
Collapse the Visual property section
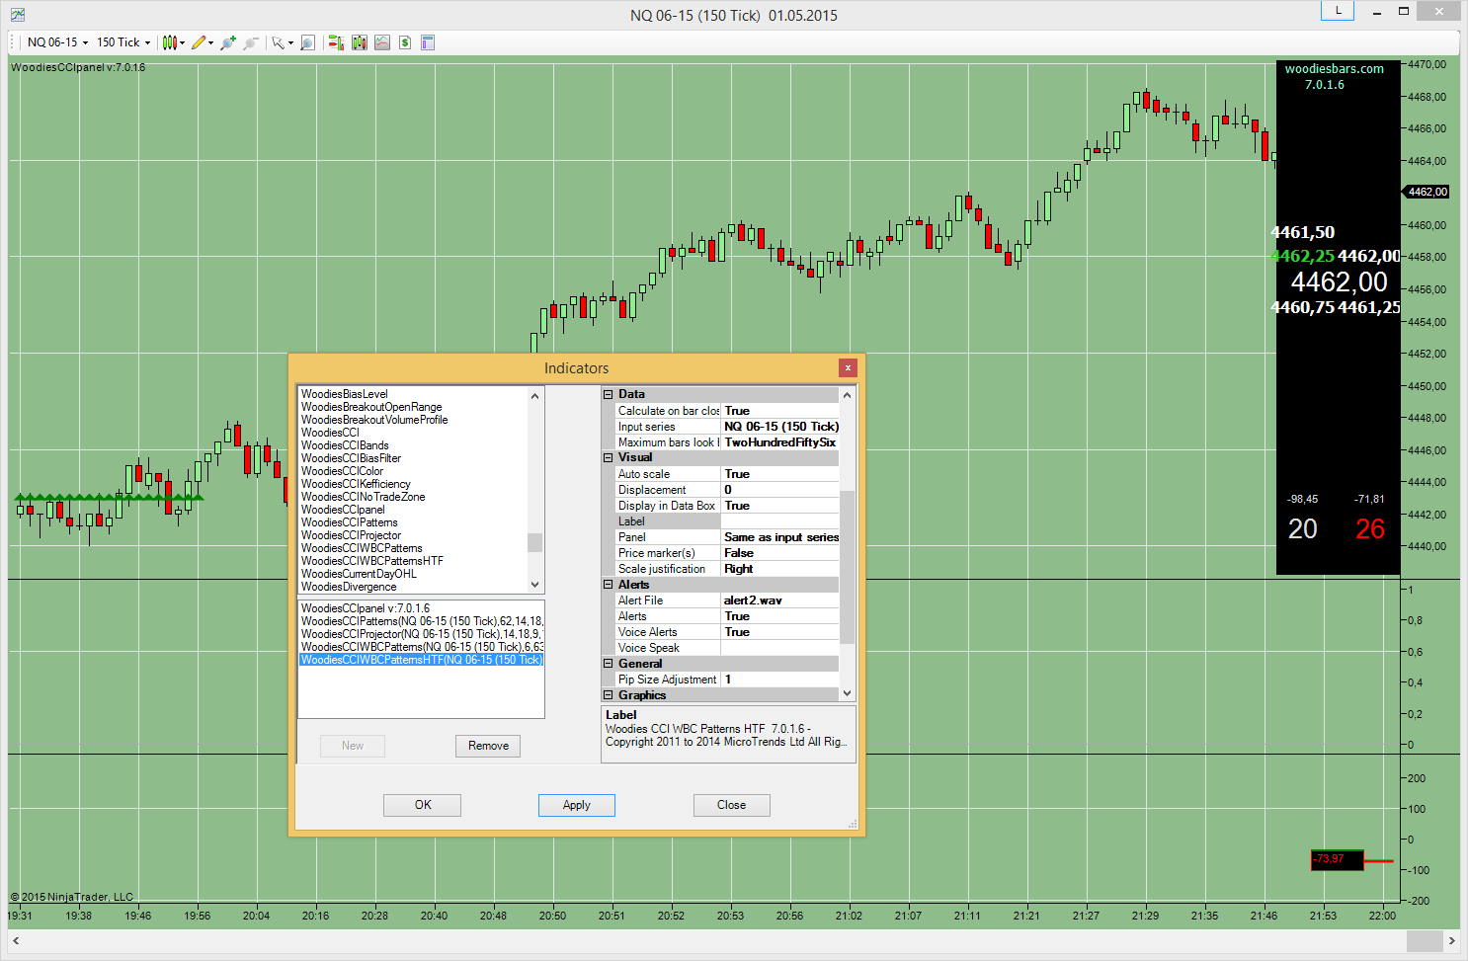[609, 457]
